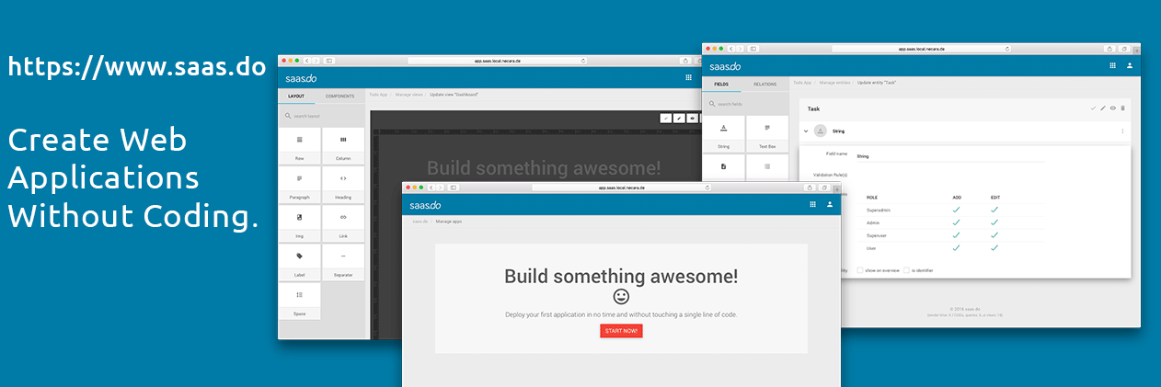Toggle ADD permission for User role
Viewport: 1161px width, 387px height.
click(x=956, y=247)
